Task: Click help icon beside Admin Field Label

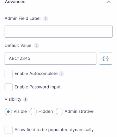Action: pyautogui.click(x=46, y=19)
